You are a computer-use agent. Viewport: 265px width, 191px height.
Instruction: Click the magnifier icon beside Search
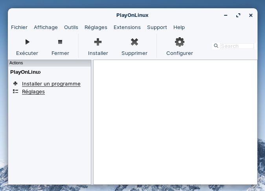pyautogui.click(x=216, y=45)
